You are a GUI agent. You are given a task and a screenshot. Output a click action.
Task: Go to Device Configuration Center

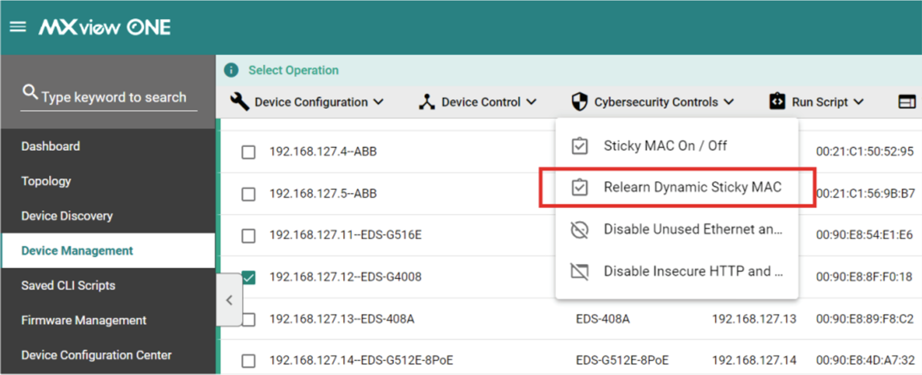click(x=108, y=355)
